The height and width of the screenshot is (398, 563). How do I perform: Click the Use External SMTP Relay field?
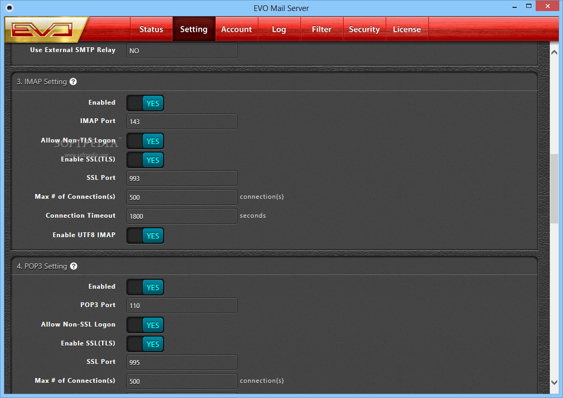click(x=182, y=50)
